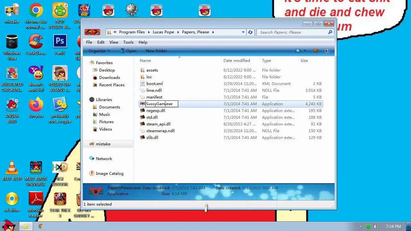Viewport: 411px width, 231px height.
Task: Sort by the Size column header
Action: (311, 60)
